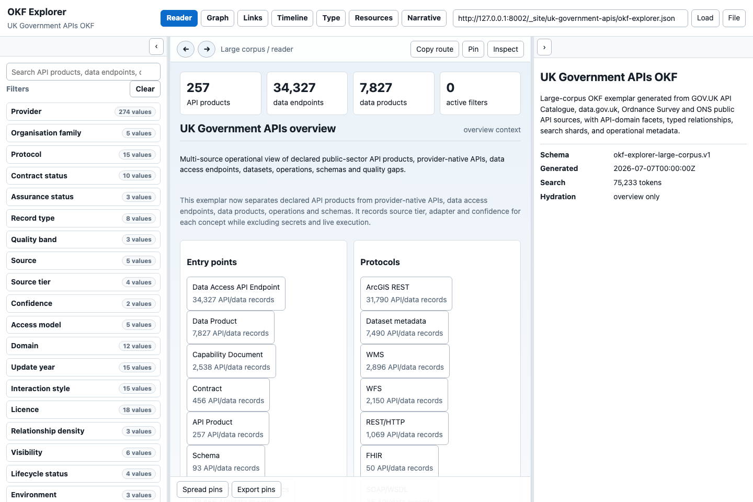
Task: Click the Load button
Action: point(705,18)
